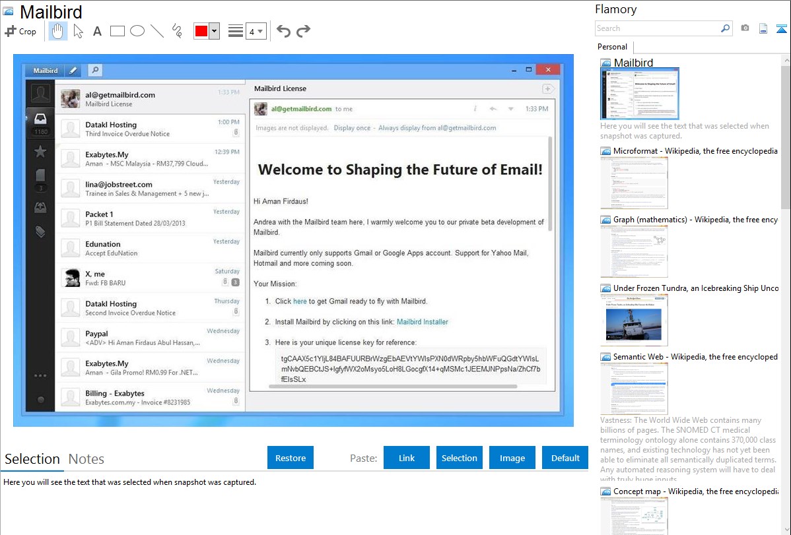Open the Semantic Web snapshot thumbnail
The width and height of the screenshot is (791, 535).
634,389
